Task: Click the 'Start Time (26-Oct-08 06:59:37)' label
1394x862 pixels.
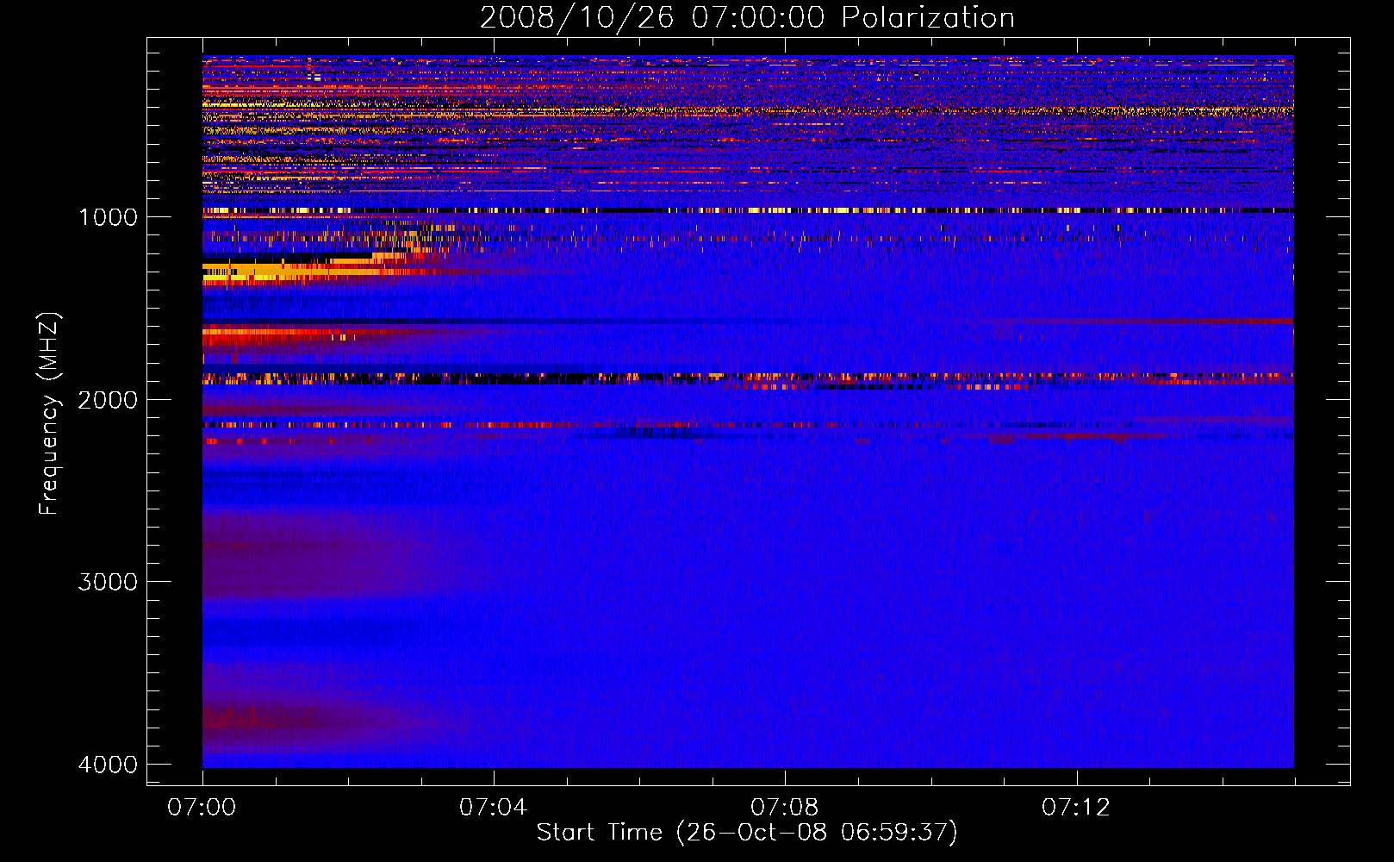Action: click(747, 833)
